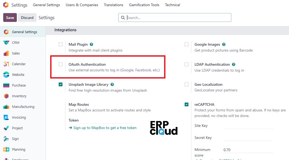The height and width of the screenshot is (160, 289).
Task: Enable the Geo Localization checkbox
Action: [x=187, y=84]
